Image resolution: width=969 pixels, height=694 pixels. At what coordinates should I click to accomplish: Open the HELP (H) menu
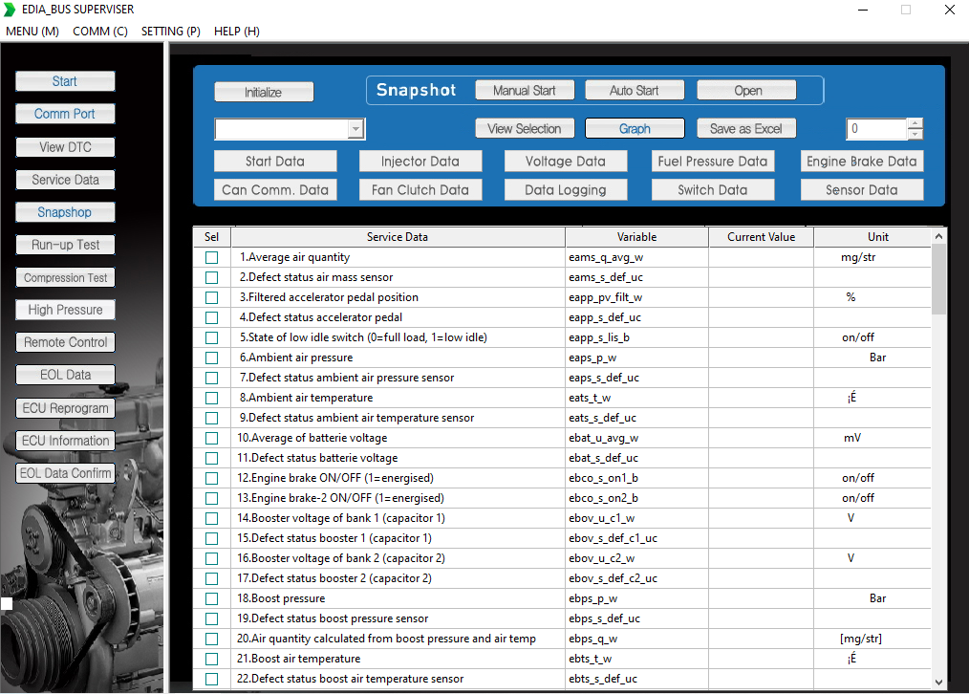[237, 32]
